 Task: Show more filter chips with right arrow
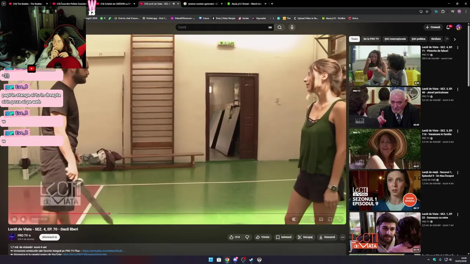tap(455, 39)
